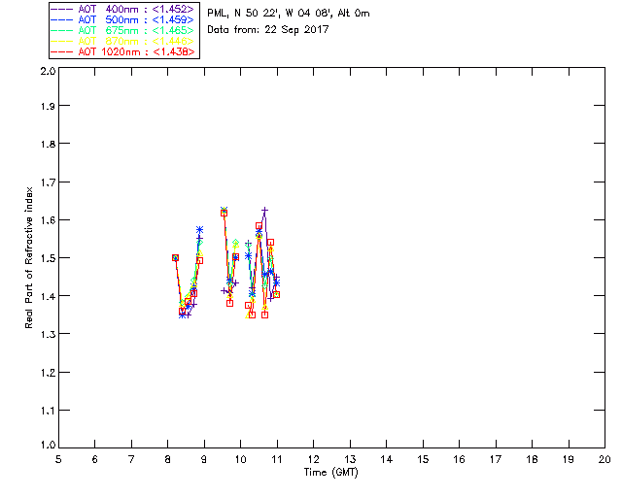
Task: Click the purple plus marker peaking above 1.6 before 11 GMT
Action: coord(264,210)
